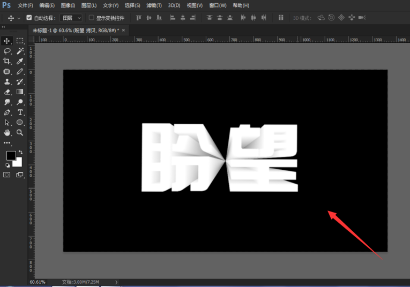Toggle the 自动选择 checkbox

point(29,18)
